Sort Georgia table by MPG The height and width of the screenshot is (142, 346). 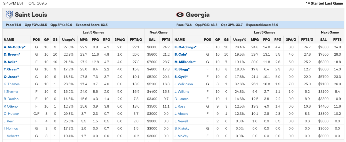pyautogui.click(x=255, y=40)
